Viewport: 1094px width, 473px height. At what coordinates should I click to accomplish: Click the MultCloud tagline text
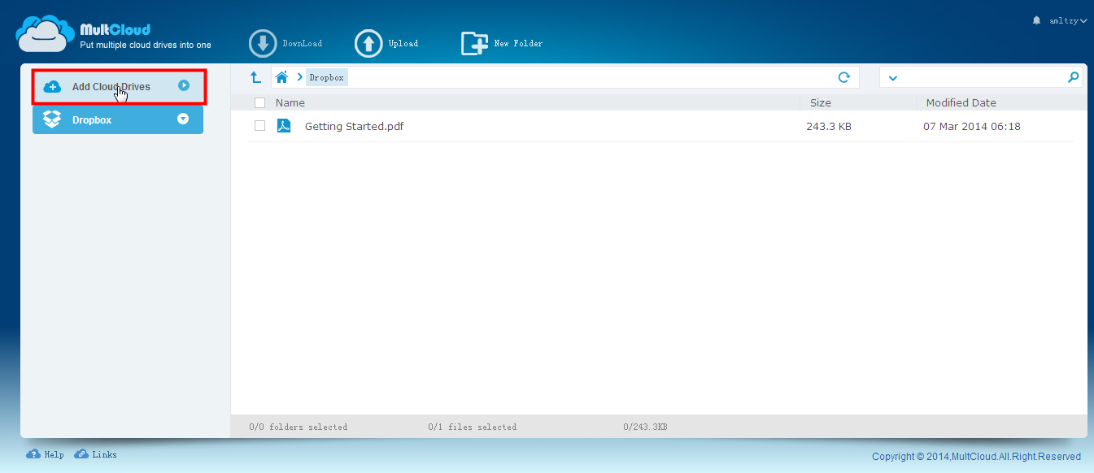146,45
